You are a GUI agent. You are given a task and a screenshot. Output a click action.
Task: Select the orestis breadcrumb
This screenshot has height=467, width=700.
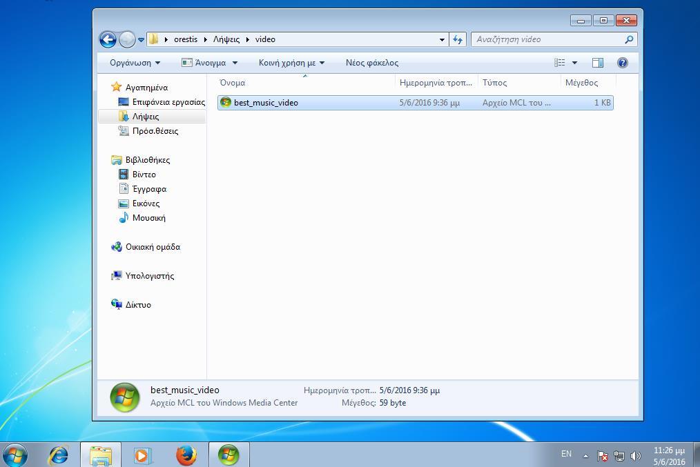click(x=186, y=39)
